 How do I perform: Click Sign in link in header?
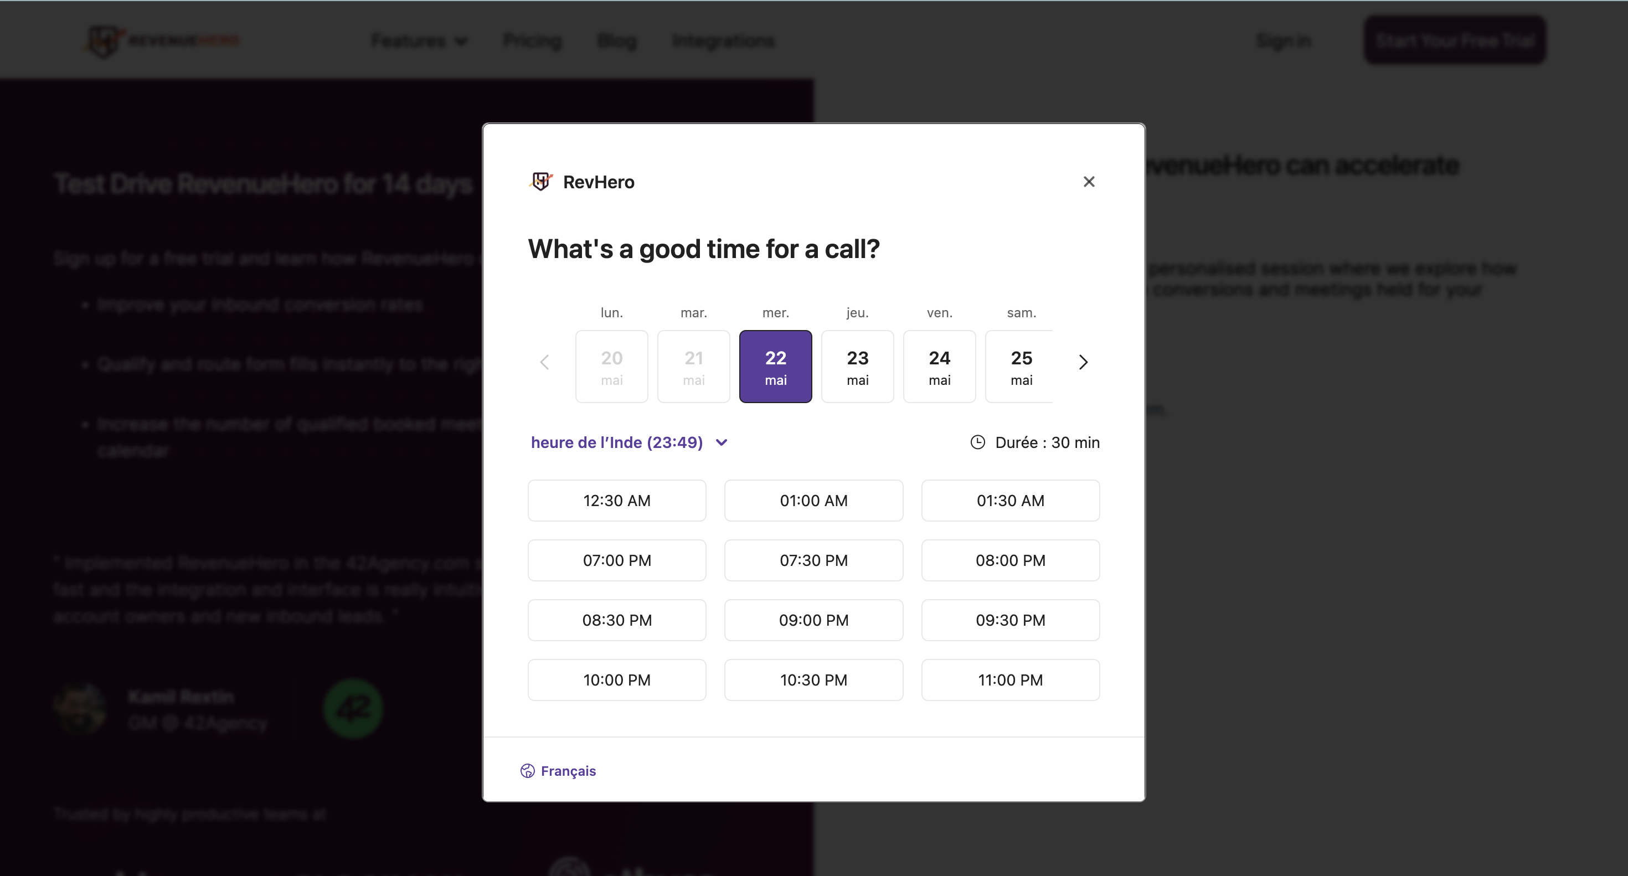[1283, 41]
